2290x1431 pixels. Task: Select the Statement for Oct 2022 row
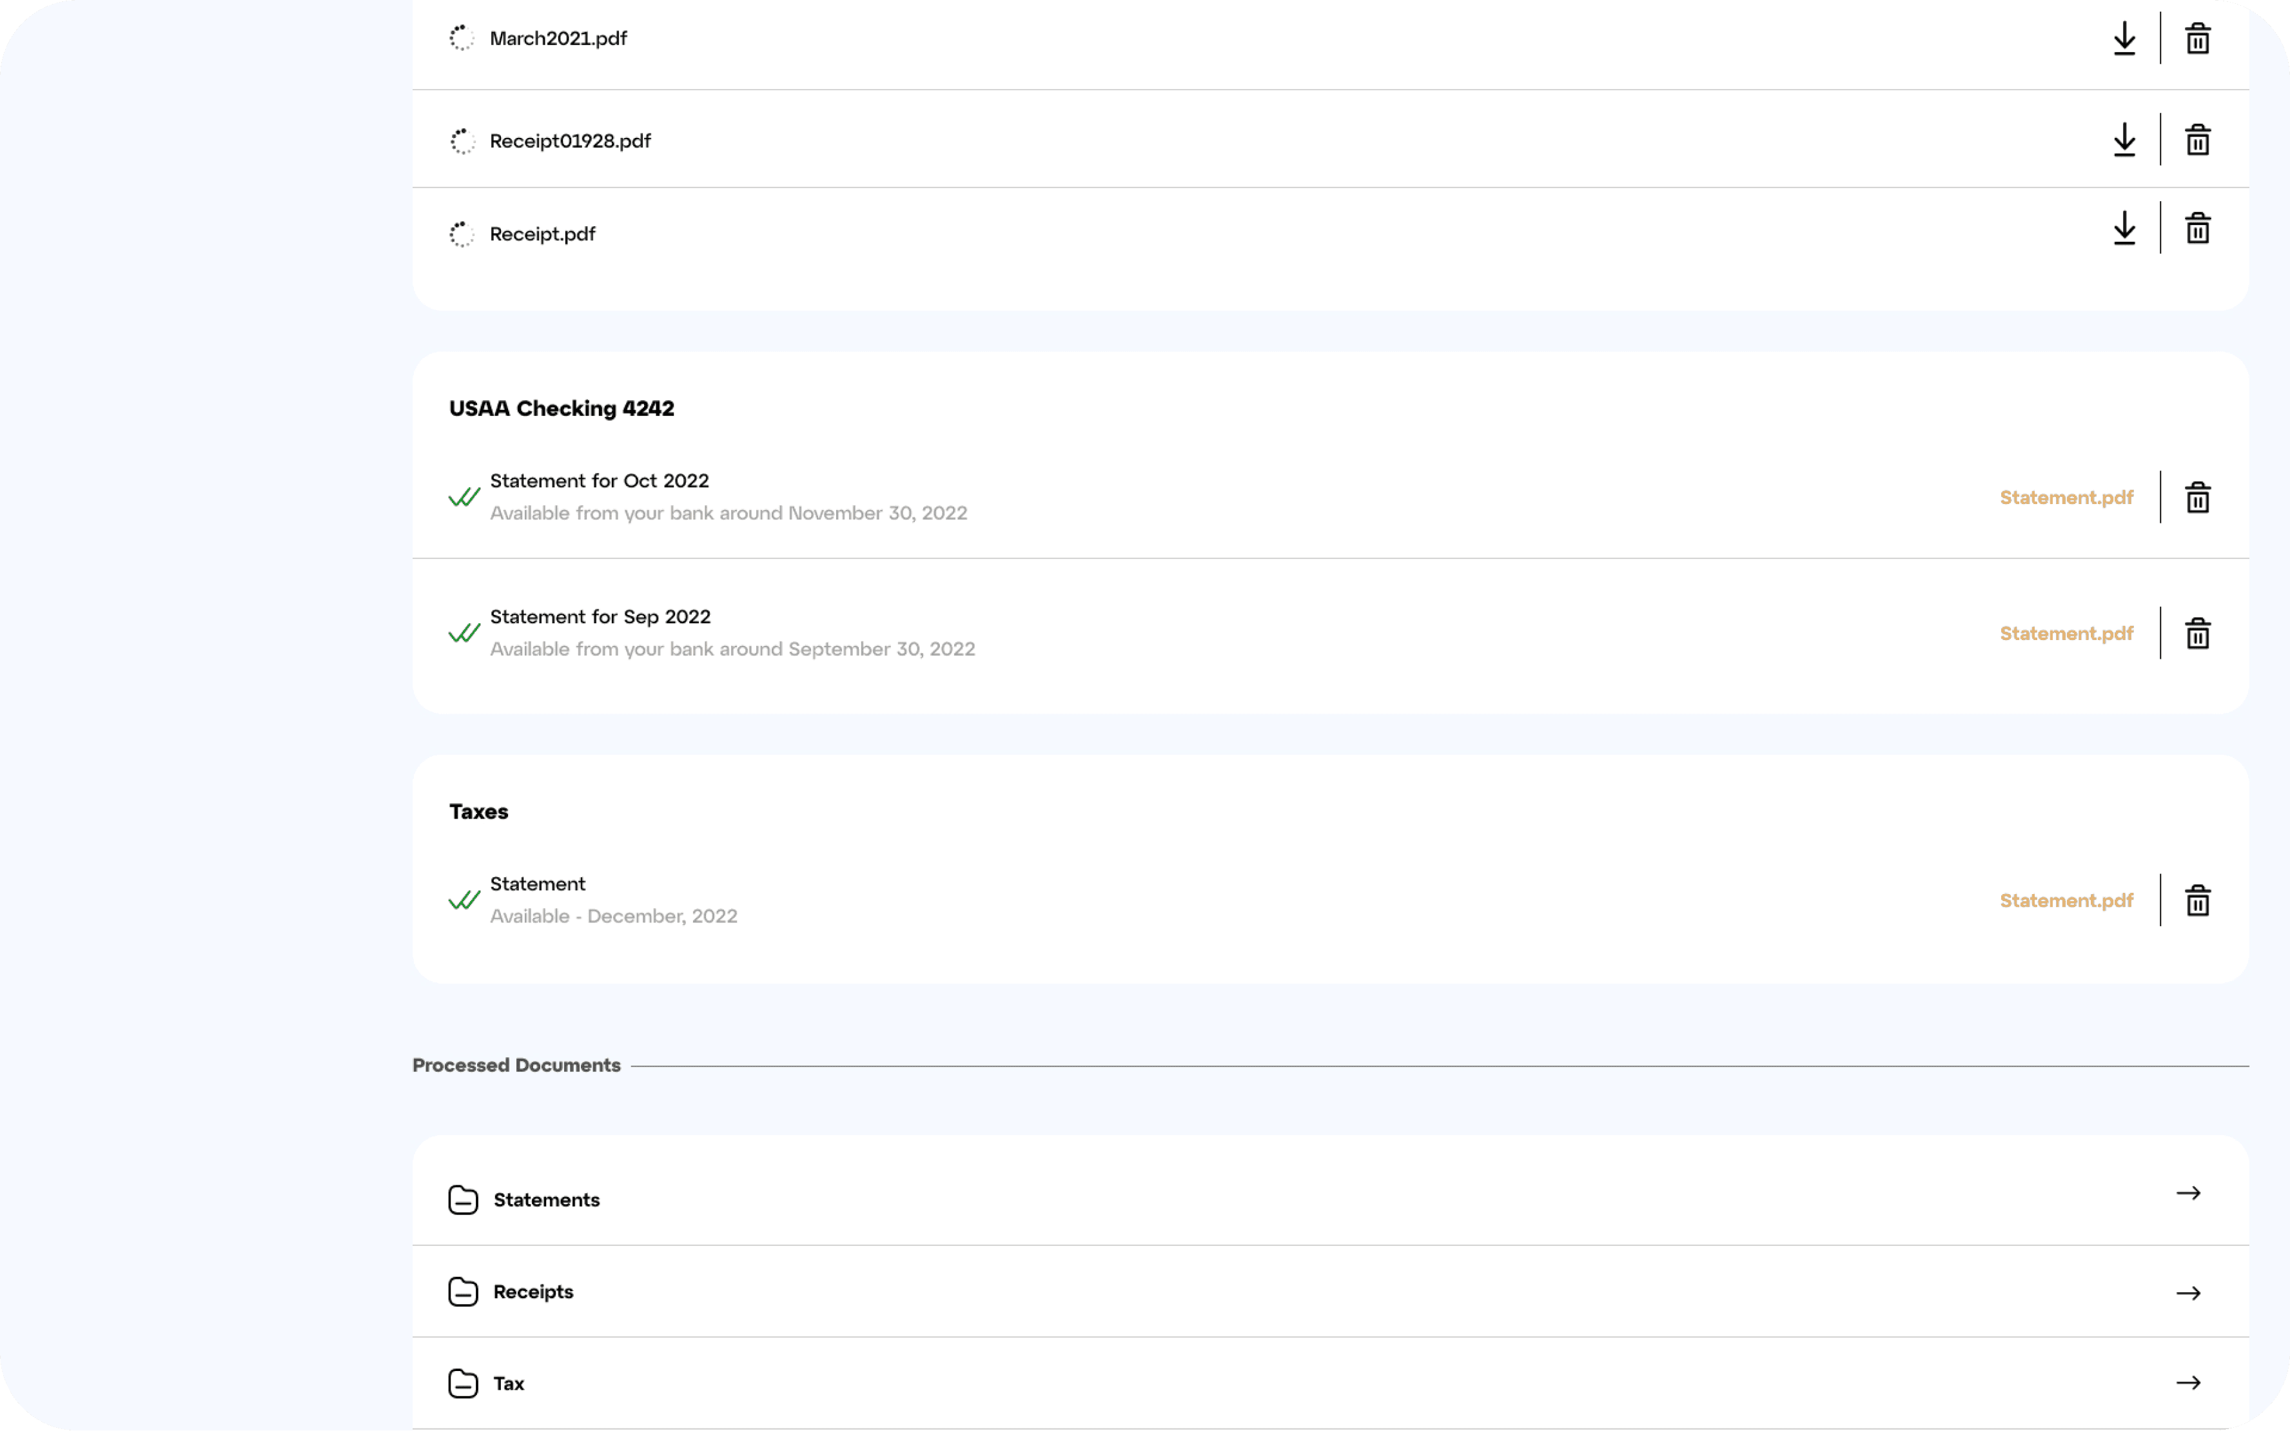pyautogui.click(x=1331, y=497)
